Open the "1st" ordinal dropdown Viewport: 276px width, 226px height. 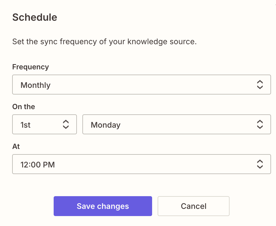[x=45, y=125]
